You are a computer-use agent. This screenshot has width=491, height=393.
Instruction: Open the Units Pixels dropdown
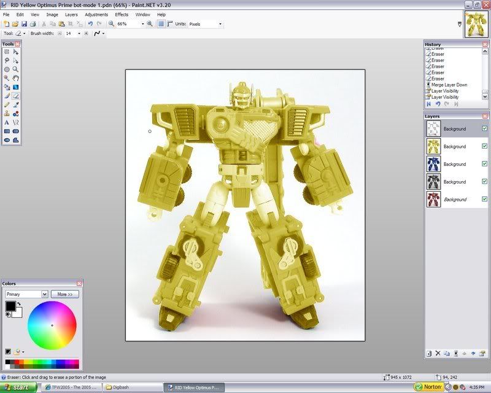pos(220,24)
